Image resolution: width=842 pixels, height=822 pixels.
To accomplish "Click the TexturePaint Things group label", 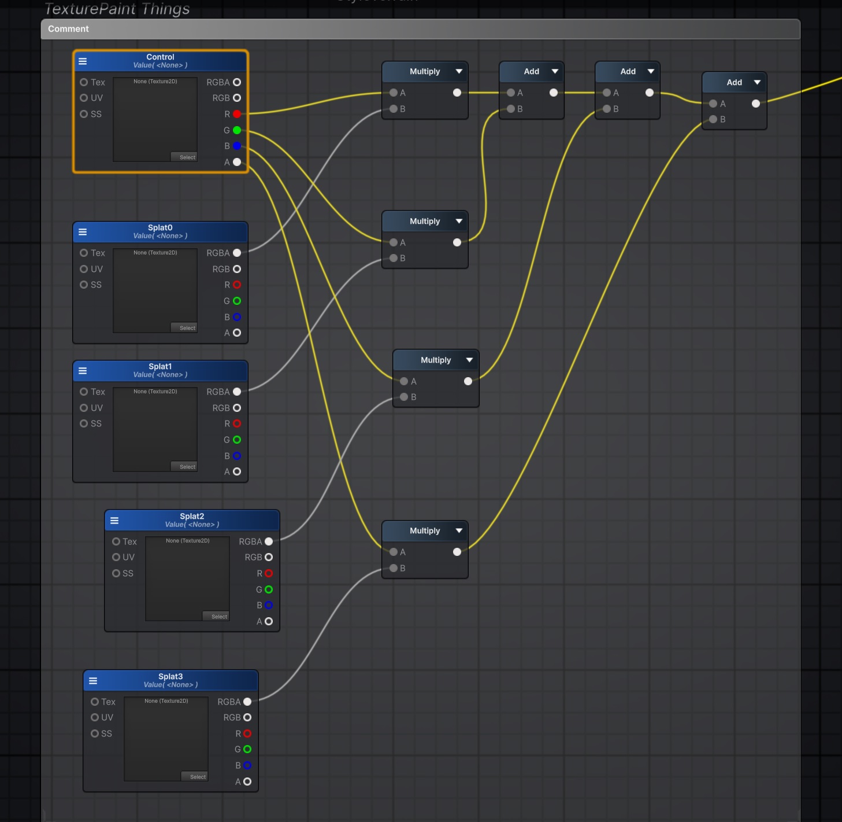I will pyautogui.click(x=117, y=9).
